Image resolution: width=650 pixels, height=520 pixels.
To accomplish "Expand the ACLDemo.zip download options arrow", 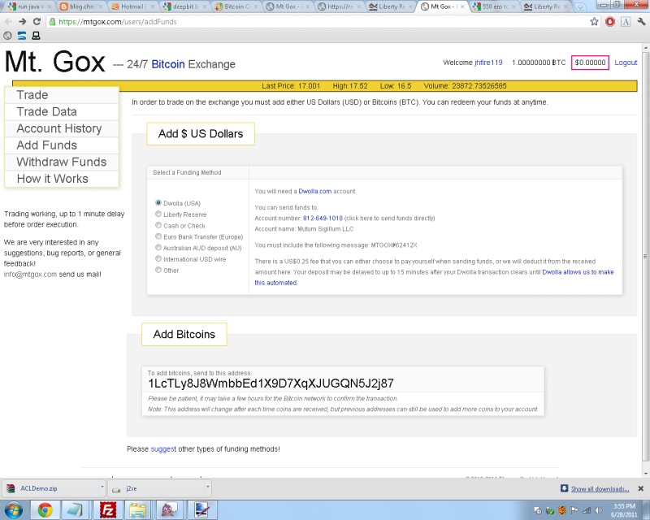I will 102,488.
